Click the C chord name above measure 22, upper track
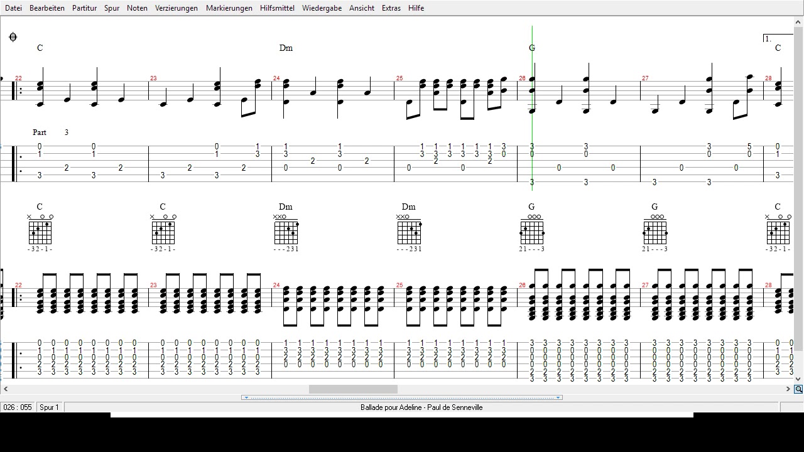The image size is (804, 452). [x=40, y=48]
